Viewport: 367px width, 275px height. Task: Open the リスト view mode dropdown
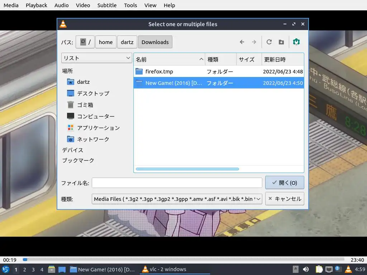coord(97,58)
